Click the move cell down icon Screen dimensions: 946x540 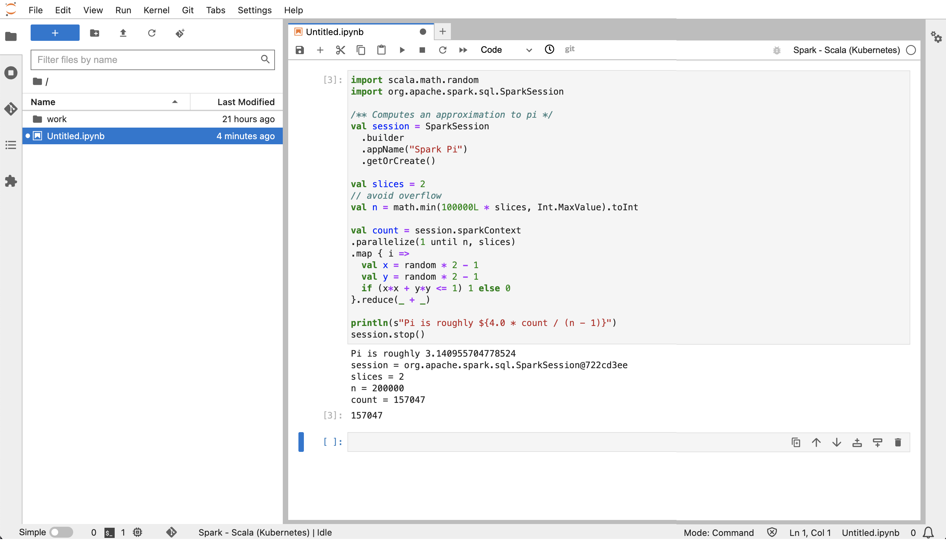837,443
